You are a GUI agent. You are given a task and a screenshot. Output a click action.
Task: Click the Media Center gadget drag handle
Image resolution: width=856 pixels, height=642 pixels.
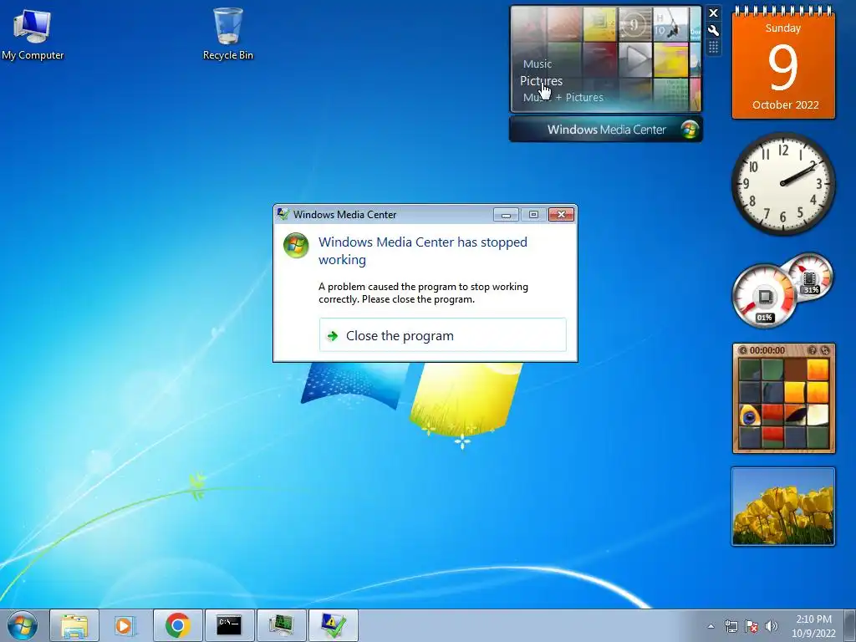pyautogui.click(x=714, y=48)
